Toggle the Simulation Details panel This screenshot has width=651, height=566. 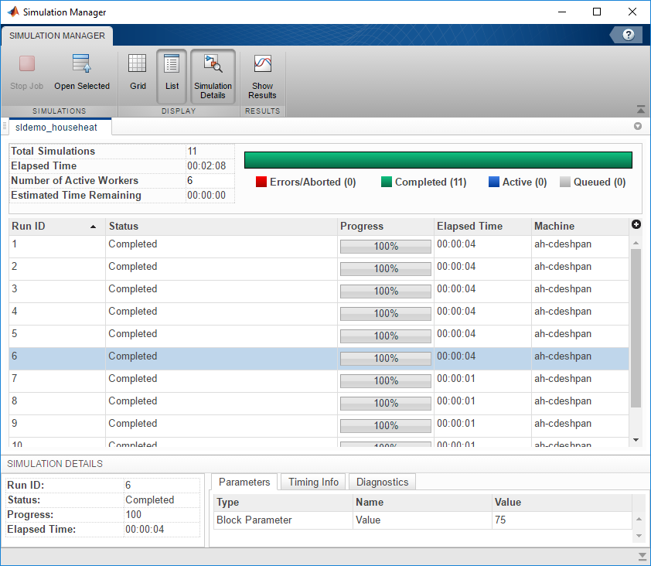[213, 75]
